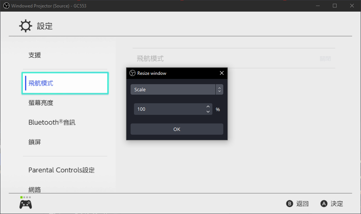Screen dimensions: 361x214
Task: Open Parental Controls設定
Action: 62,170
